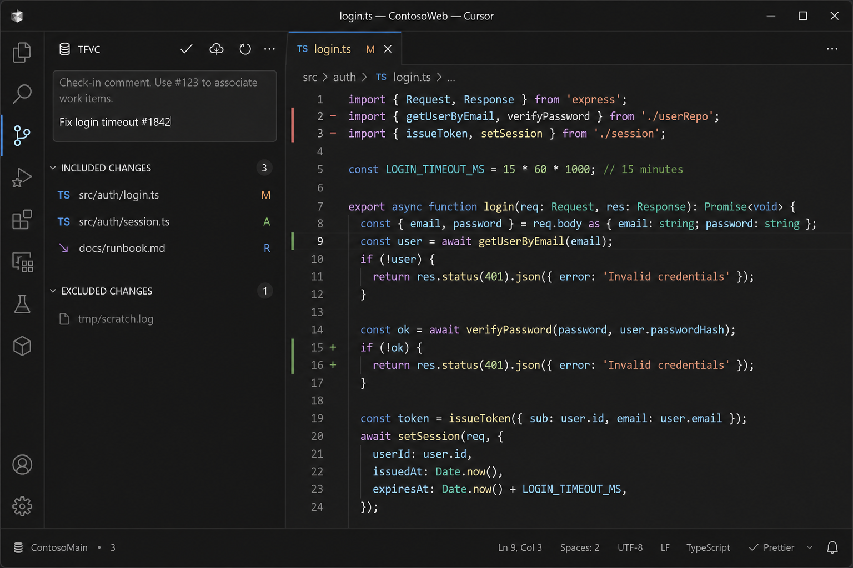This screenshot has width=853, height=568.
Task: Open the Search view in activity bar
Action: [22, 94]
